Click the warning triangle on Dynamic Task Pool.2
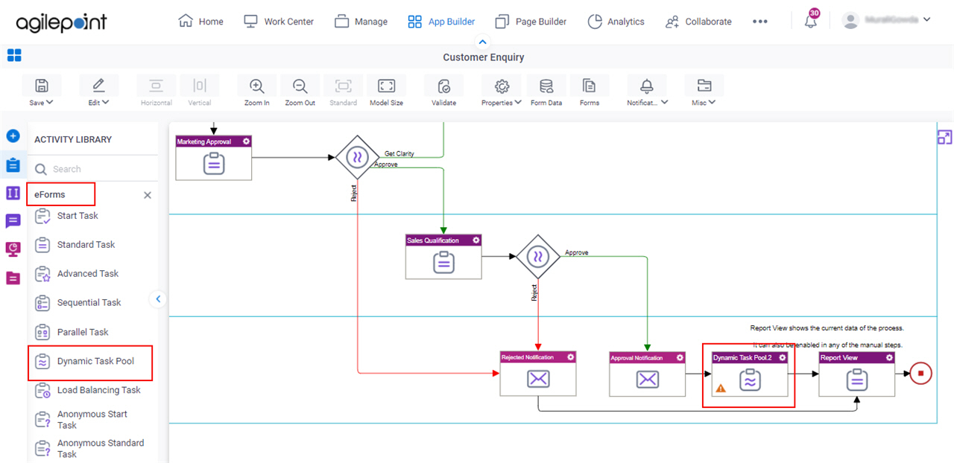The width and height of the screenshot is (954, 463). 721,388
